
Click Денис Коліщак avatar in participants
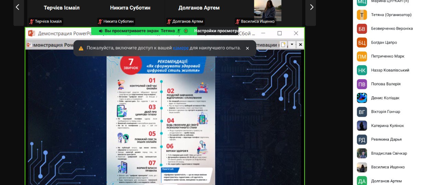pos(362,98)
